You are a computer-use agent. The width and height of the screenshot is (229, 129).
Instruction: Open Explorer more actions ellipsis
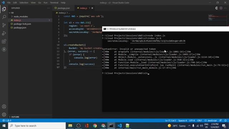pos(48,8)
